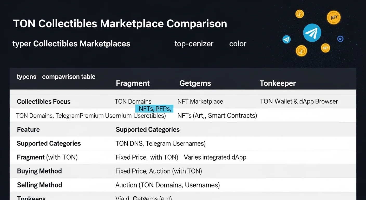Click the blue ring target icon
The width and height of the screenshot is (366, 200).
coord(340,39)
